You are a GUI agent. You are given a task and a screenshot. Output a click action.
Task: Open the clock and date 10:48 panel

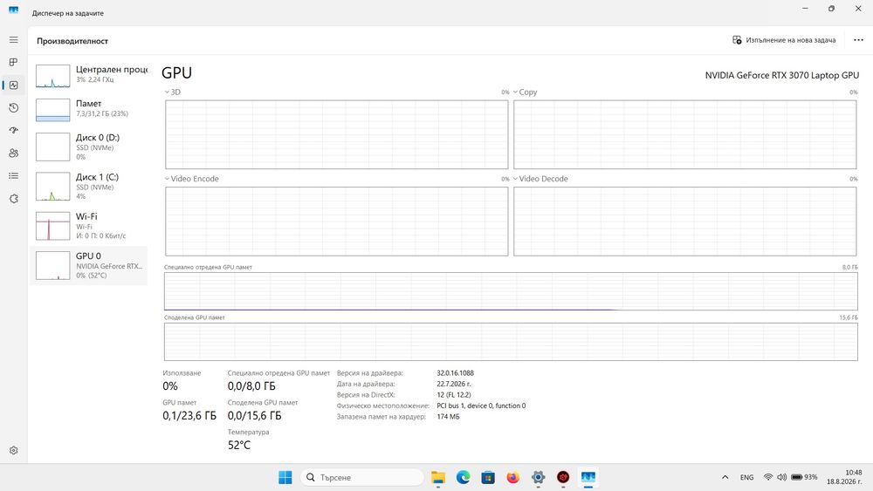coord(844,477)
